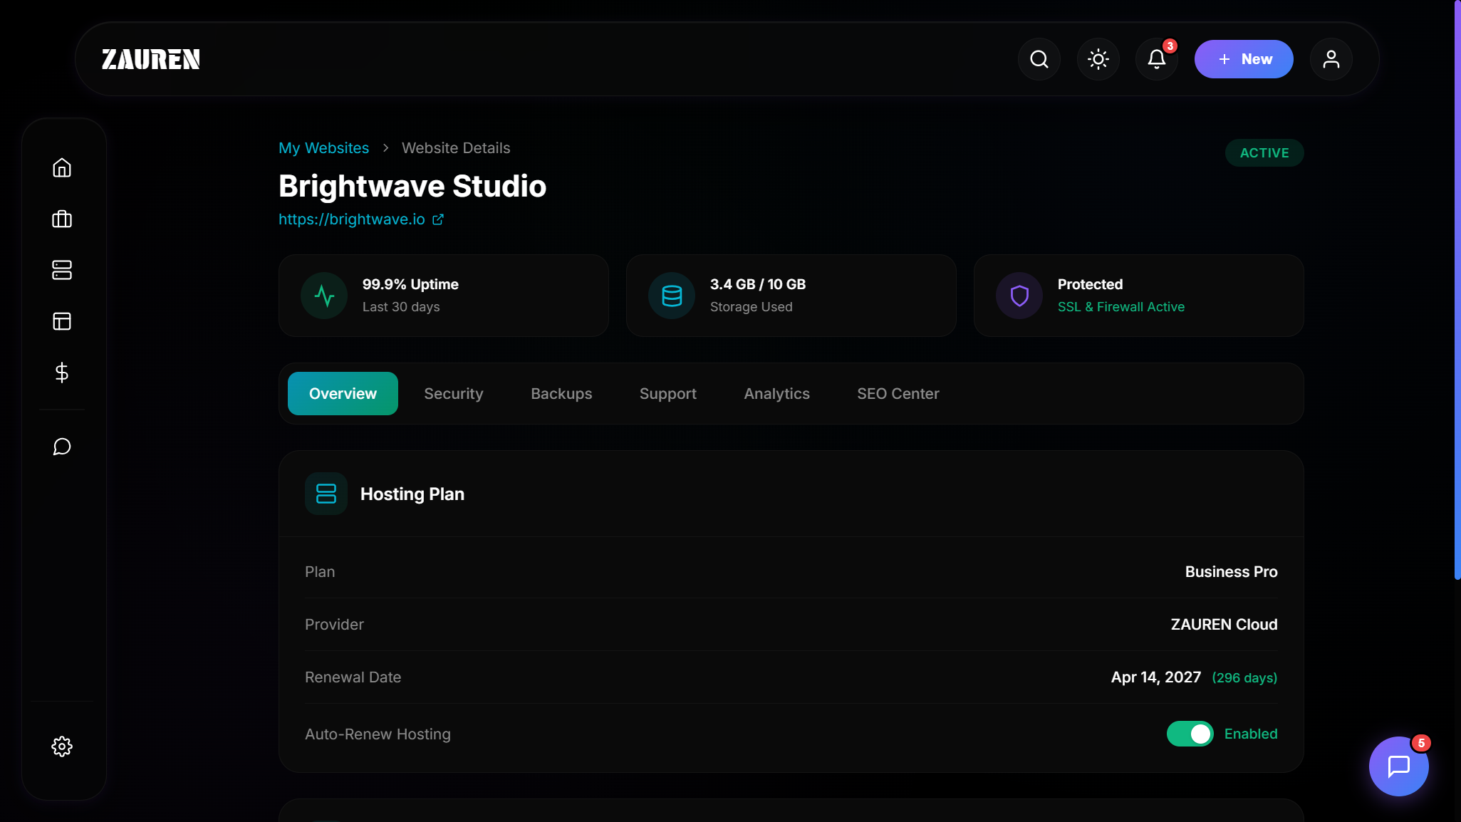
Task: Click the uptime pulse icon
Action: coord(324,296)
